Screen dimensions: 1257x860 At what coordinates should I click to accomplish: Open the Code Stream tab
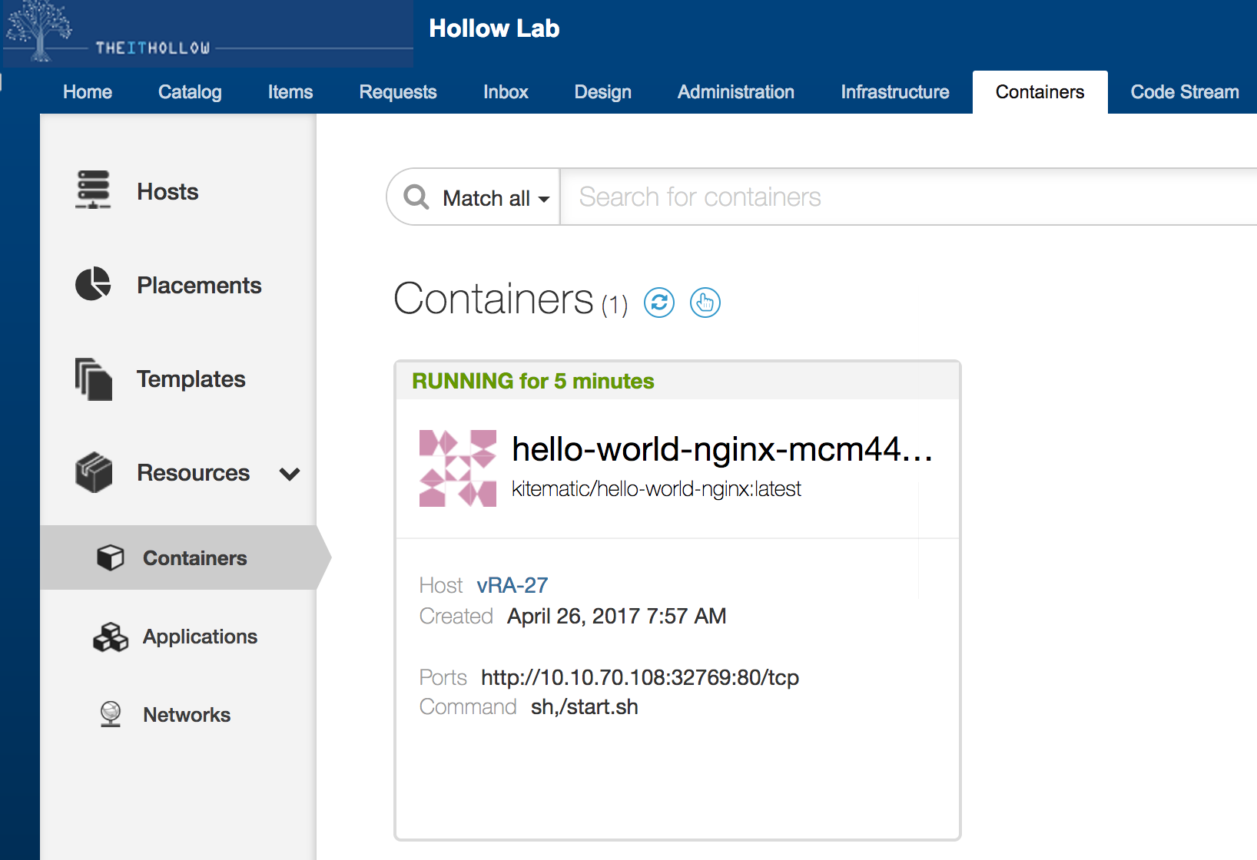pos(1184,92)
